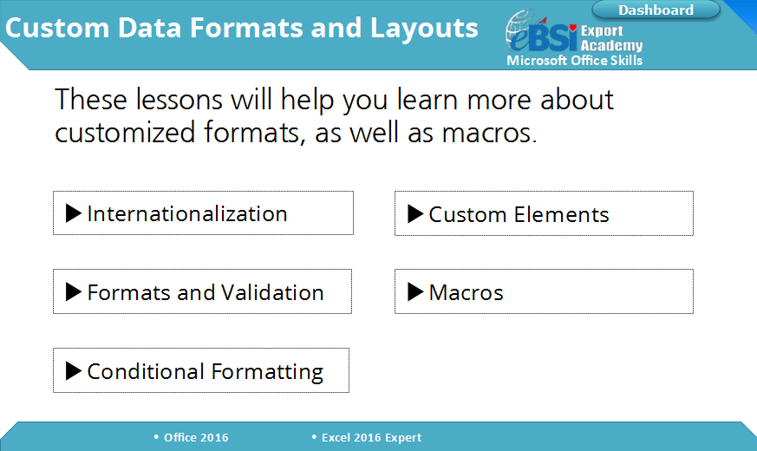757x451 pixels.
Task: Select the Office 2016 breadcrumb link
Action: point(196,437)
